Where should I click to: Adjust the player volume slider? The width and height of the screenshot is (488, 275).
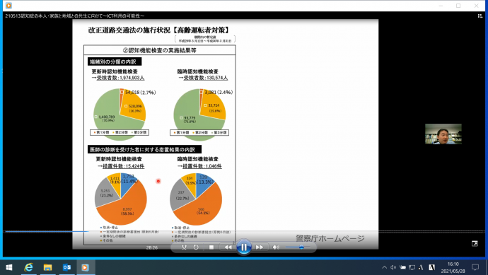[x=298, y=247]
